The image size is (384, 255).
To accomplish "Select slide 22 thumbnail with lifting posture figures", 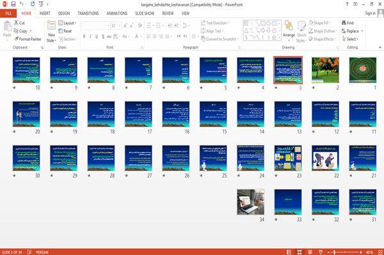I will 325,158.
